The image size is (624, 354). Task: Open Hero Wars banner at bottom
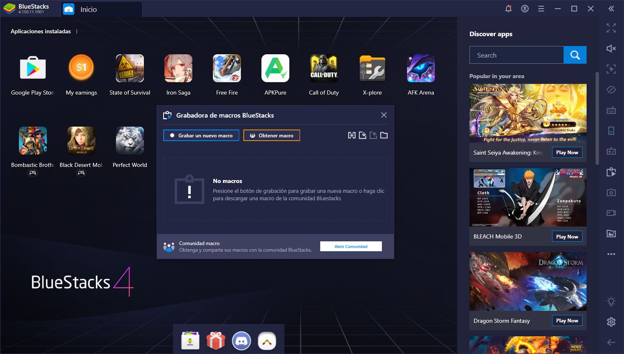(528, 345)
